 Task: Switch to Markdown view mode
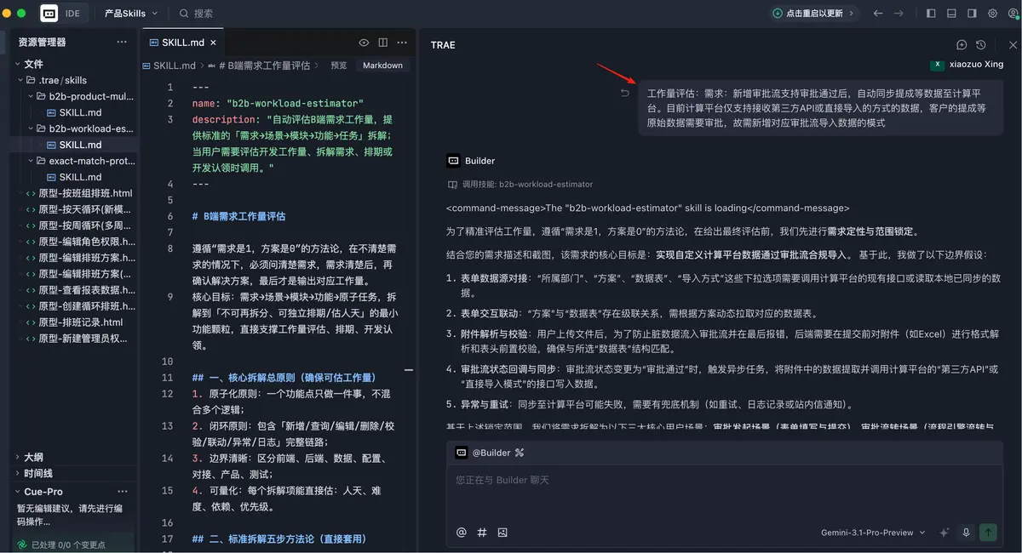[x=382, y=66]
